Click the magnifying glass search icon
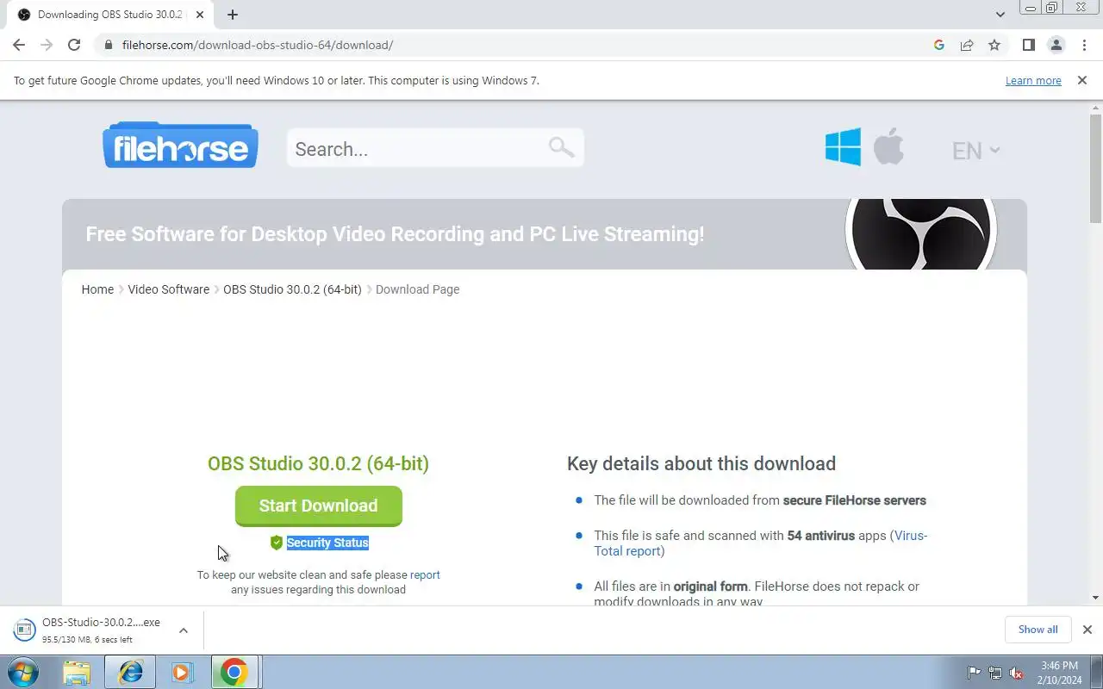 tap(562, 147)
